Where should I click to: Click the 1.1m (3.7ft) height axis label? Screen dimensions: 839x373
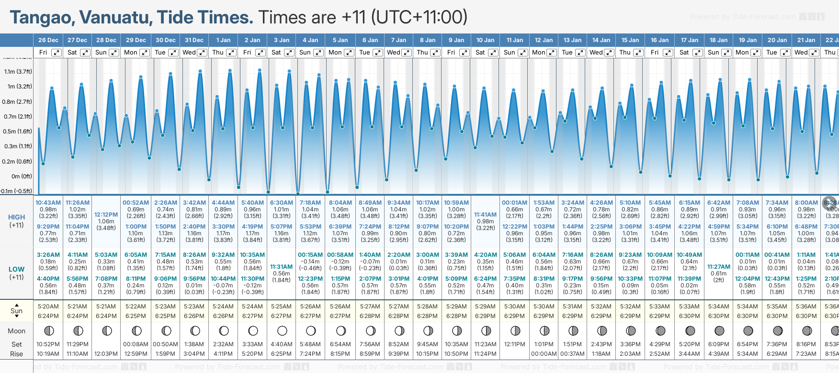[18, 72]
